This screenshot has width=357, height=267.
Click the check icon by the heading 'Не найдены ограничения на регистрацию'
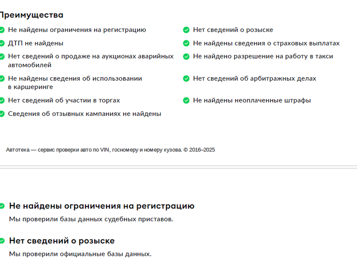pos(2,206)
